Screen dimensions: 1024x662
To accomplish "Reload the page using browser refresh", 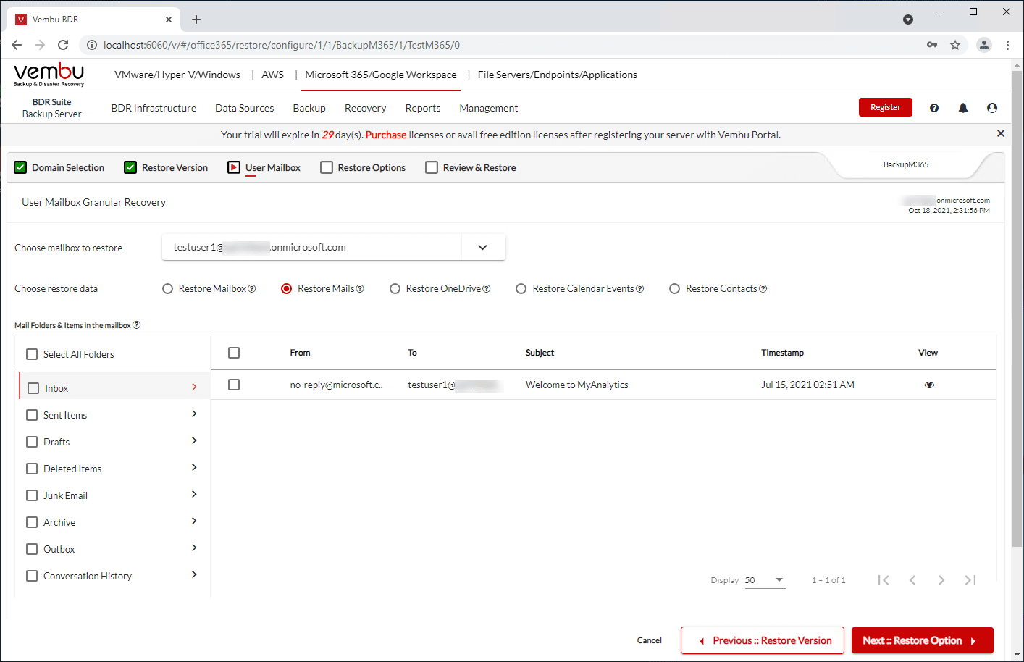I will click(x=63, y=45).
